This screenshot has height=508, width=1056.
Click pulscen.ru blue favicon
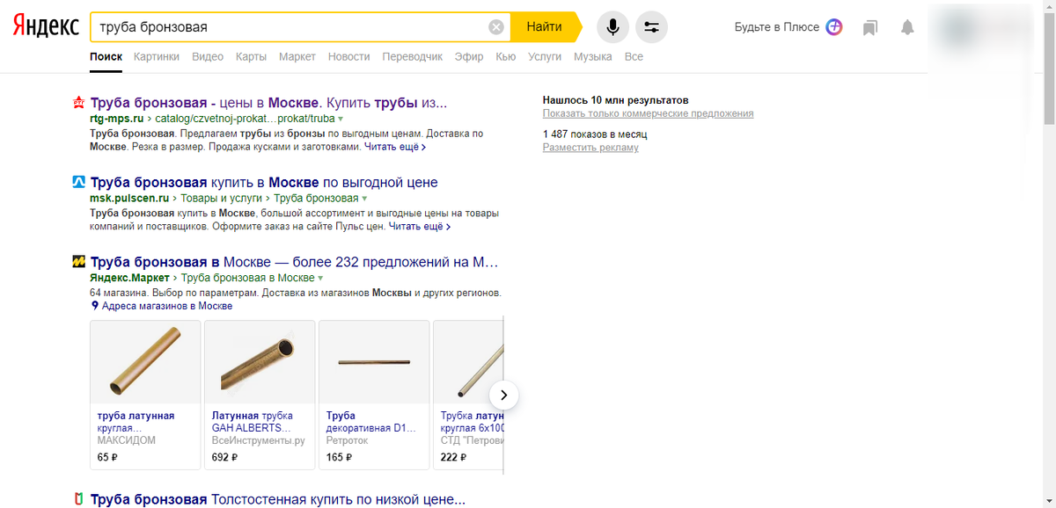tap(78, 183)
